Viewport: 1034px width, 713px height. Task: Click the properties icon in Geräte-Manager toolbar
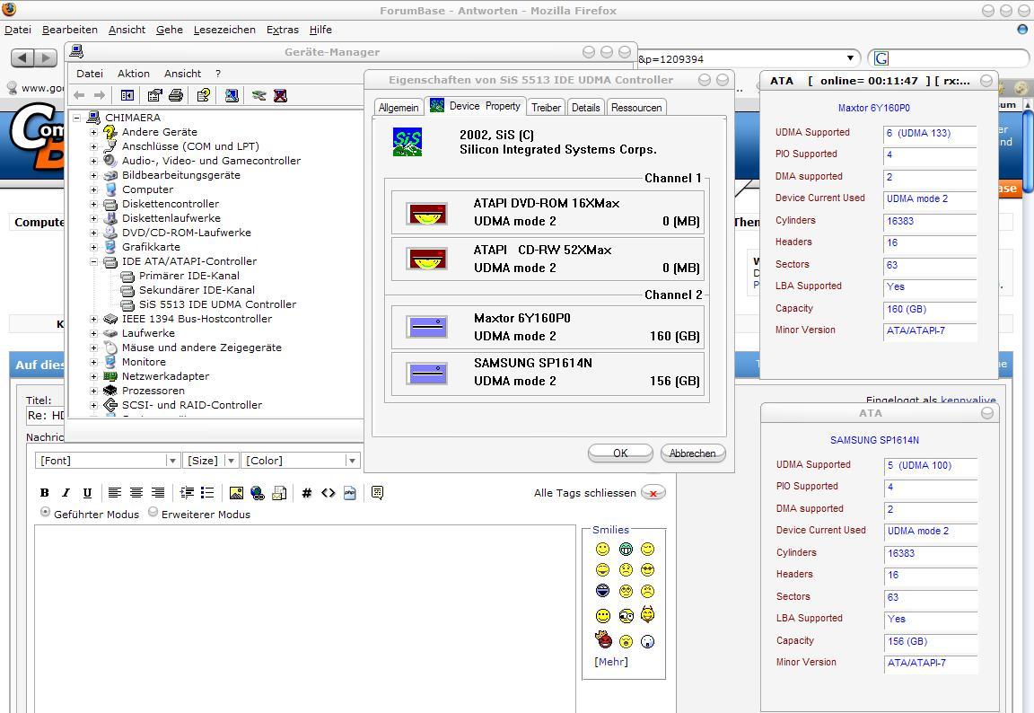tap(154, 96)
